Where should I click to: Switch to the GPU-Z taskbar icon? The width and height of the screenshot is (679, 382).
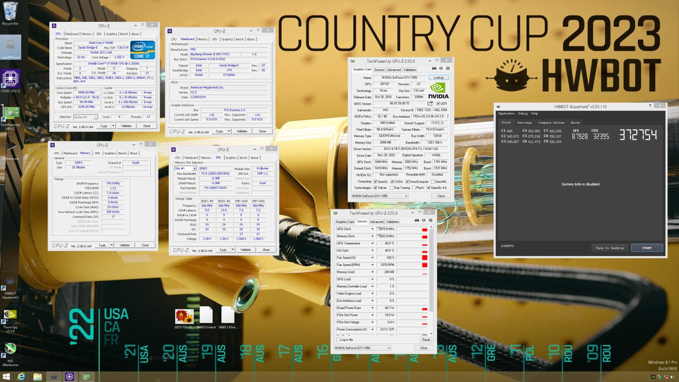[86, 377]
